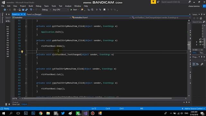
Task: Click the Save All toolbar icon
Action: tap(26, 10)
